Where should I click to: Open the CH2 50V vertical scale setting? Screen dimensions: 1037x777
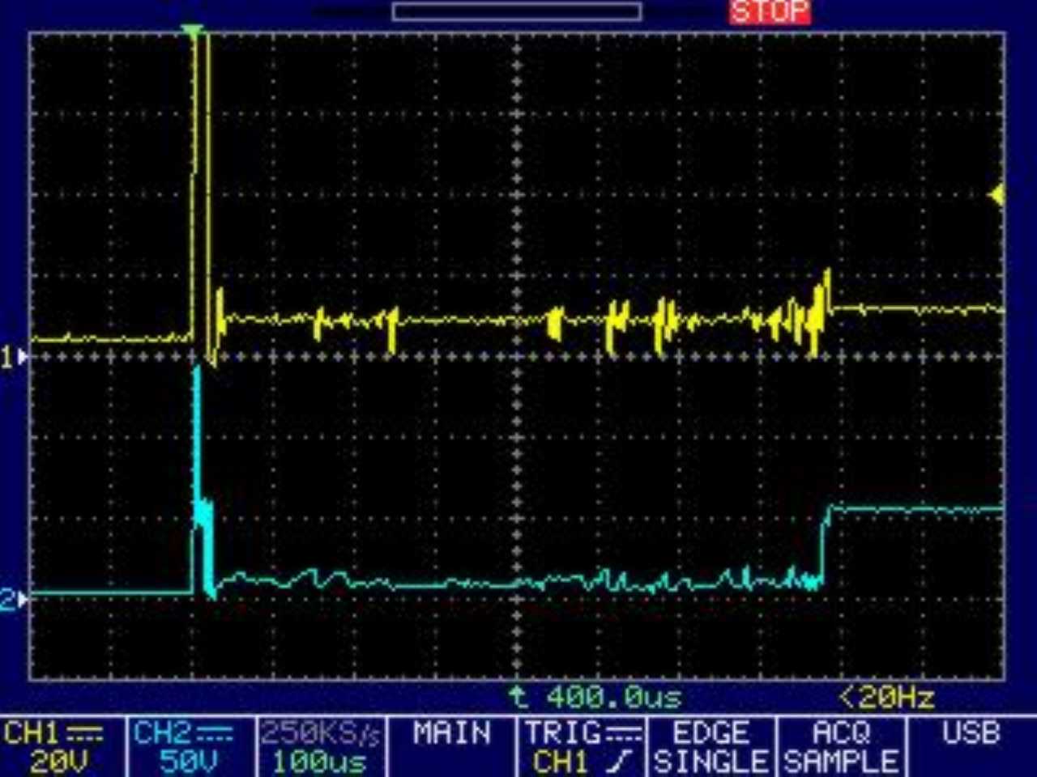tap(187, 762)
